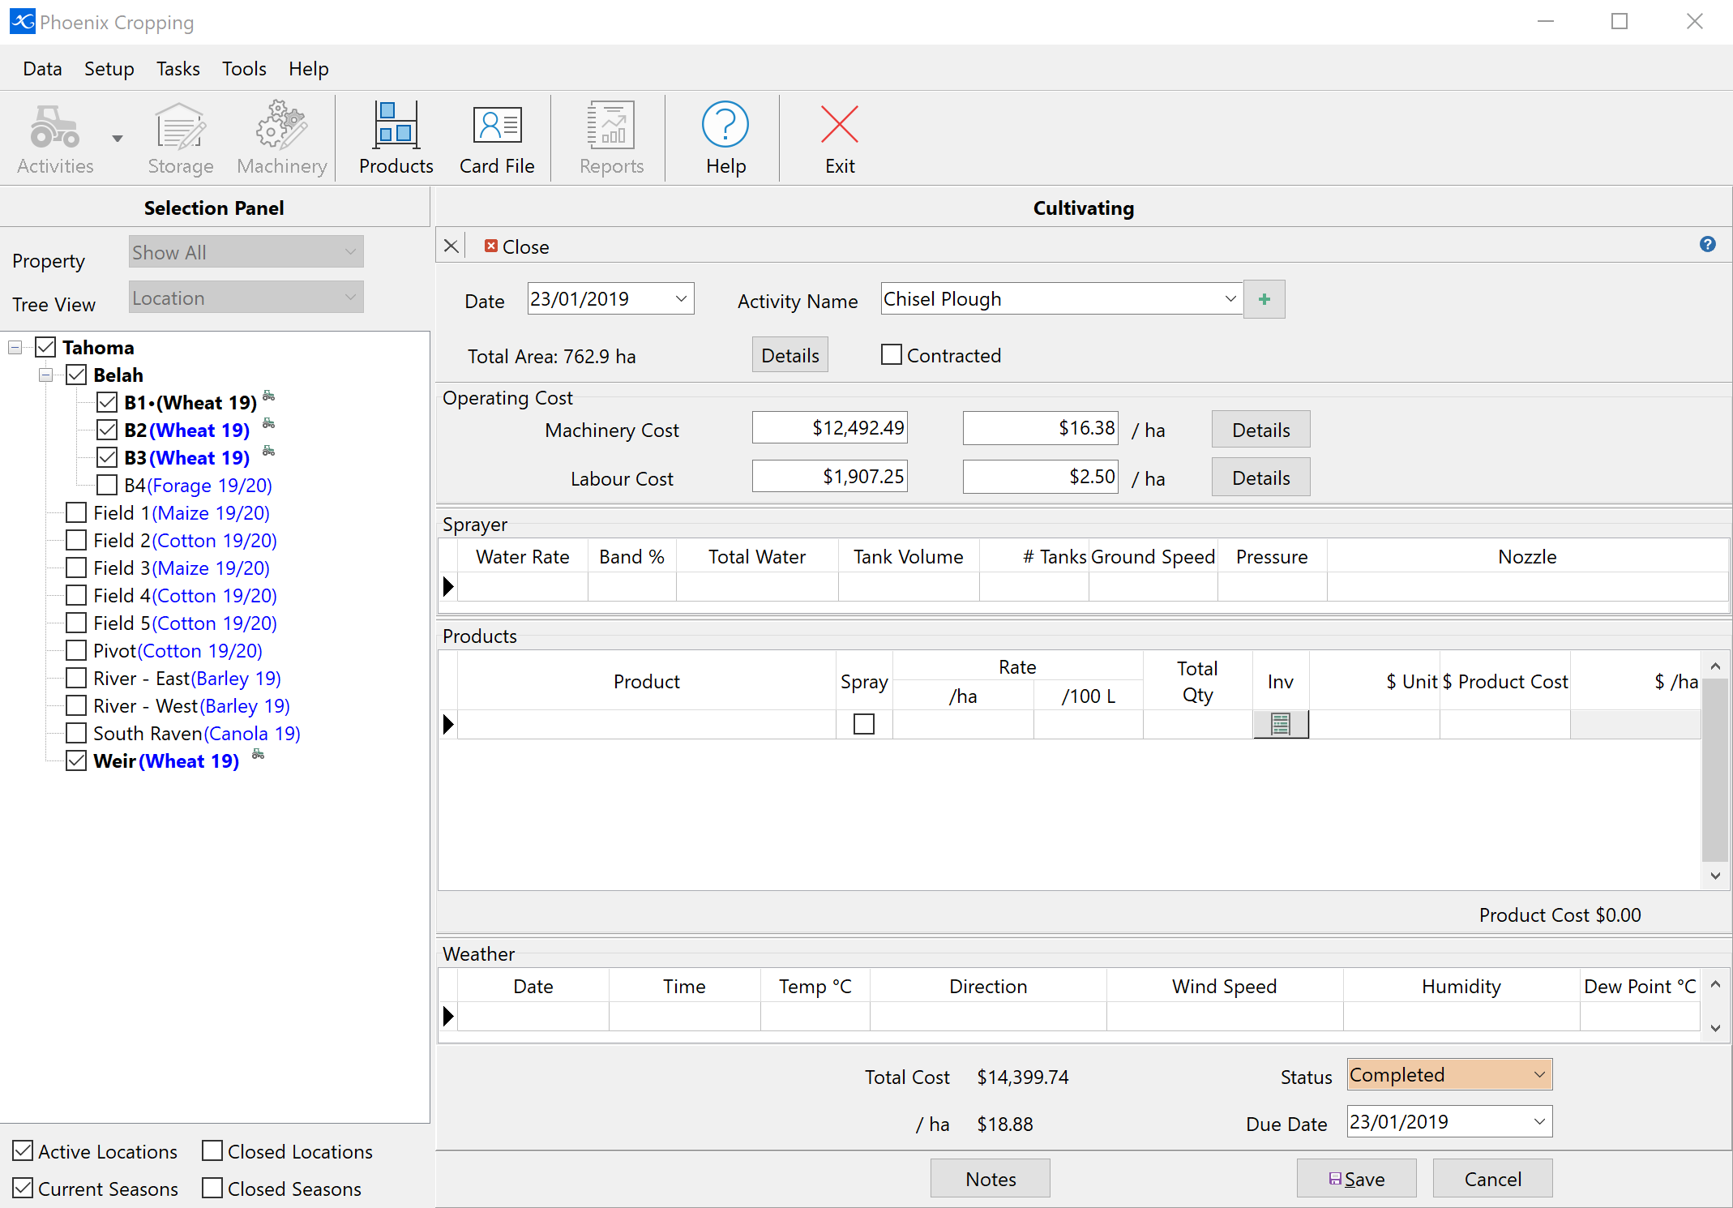Open the Date picker dropdown
The image size is (1733, 1208).
coord(682,299)
